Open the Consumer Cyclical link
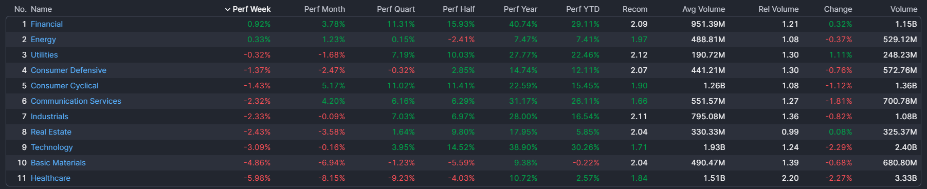Viewport: 927px width, 189px height. pos(64,86)
